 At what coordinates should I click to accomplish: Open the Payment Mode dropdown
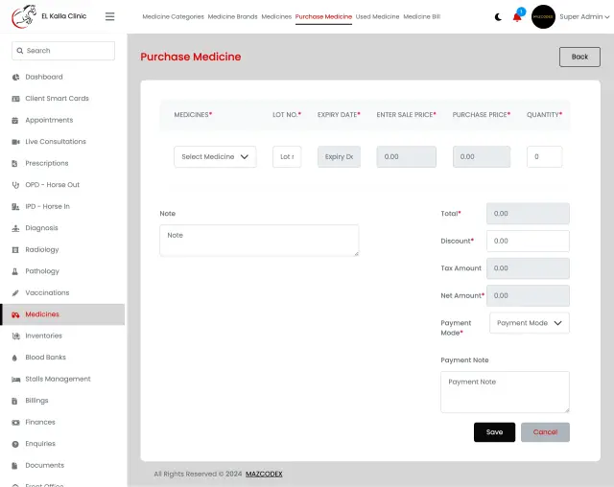click(x=529, y=323)
